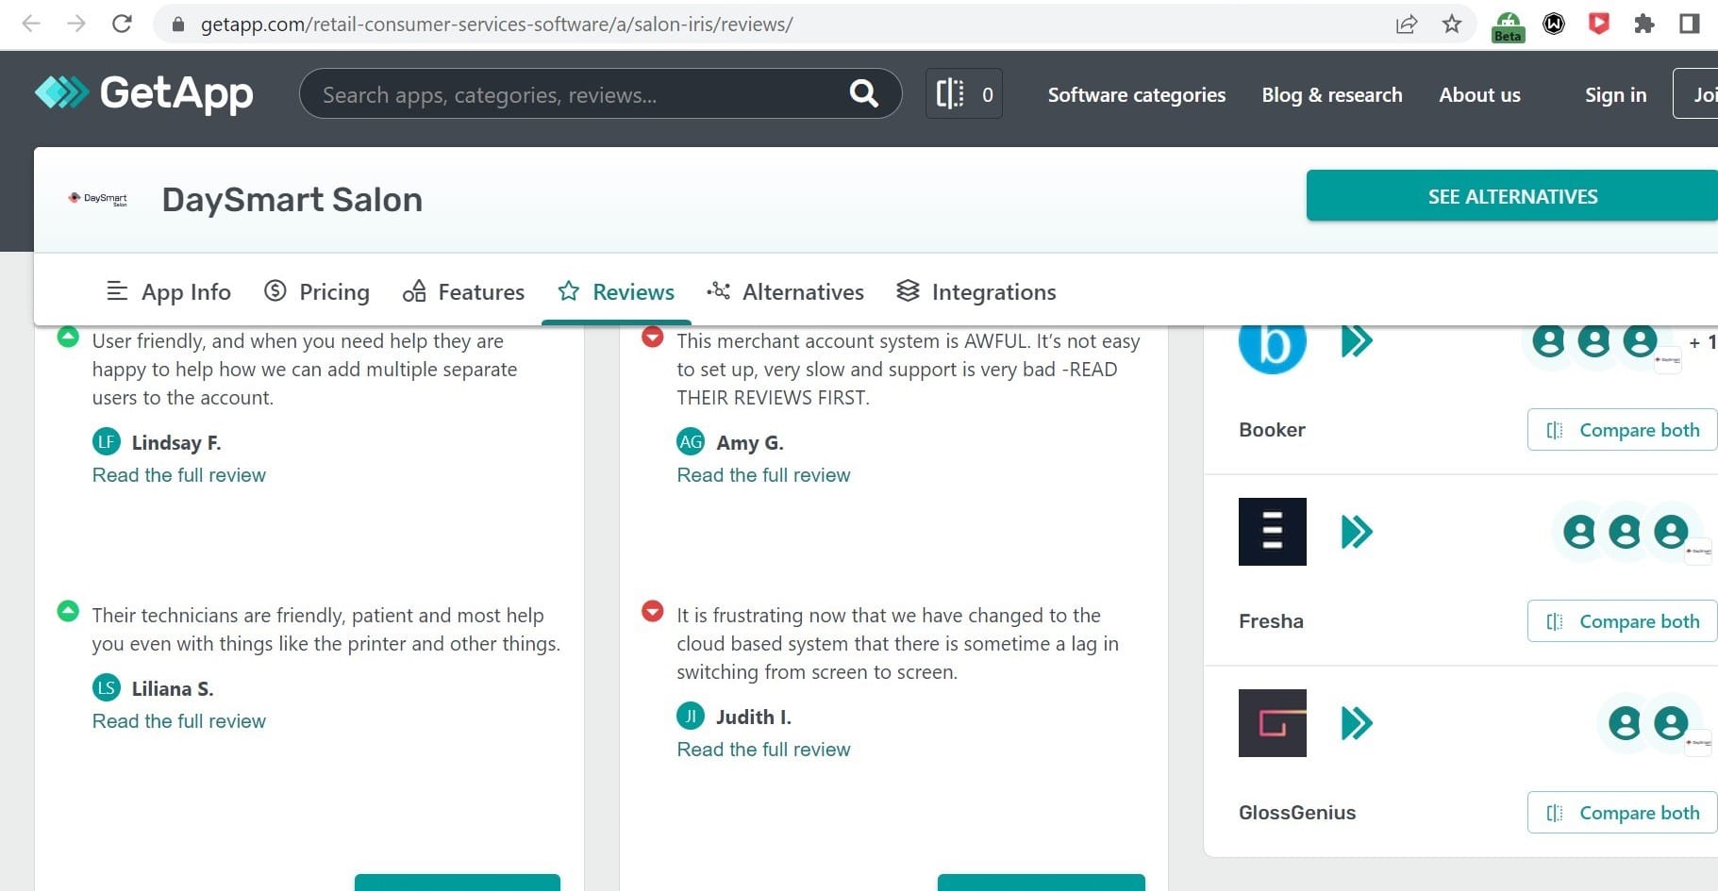Click the Booker app name

coord(1272,430)
